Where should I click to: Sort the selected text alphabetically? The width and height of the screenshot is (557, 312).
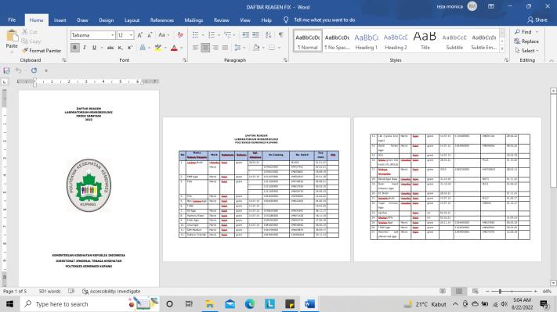269,34
